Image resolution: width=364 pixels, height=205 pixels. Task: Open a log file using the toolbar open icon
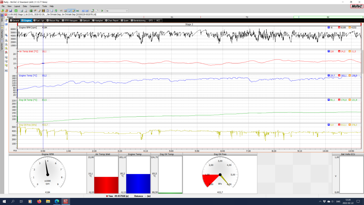point(2,11)
